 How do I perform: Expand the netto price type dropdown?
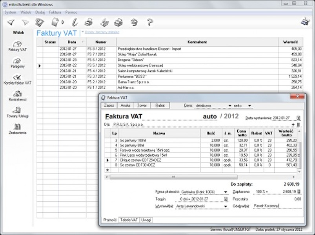249,106
